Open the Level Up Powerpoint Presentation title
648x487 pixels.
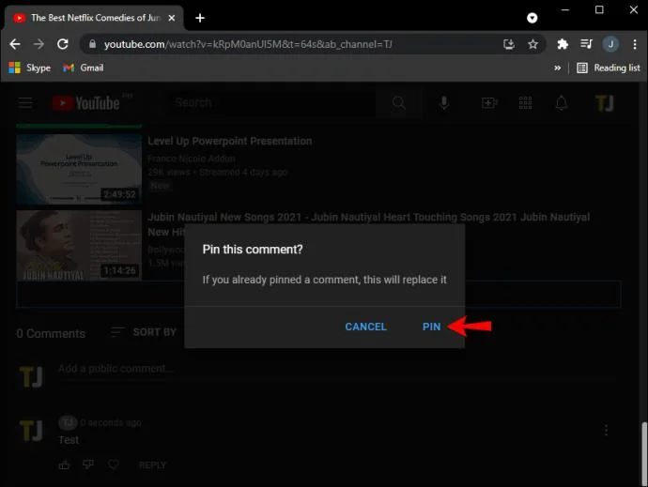pos(230,141)
